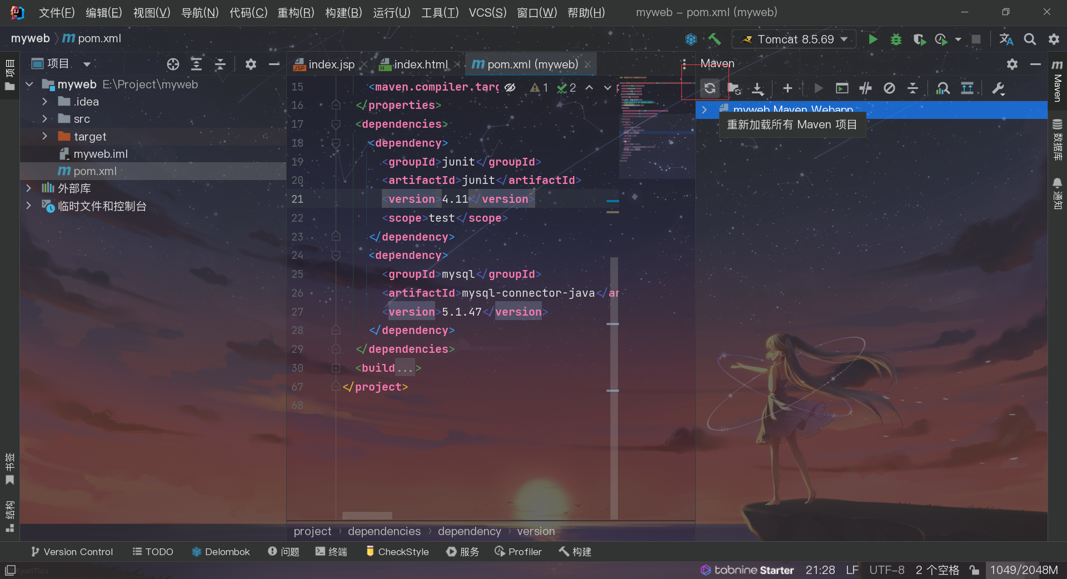1067x579 pixels.
Task: Open Search Everywhere magnifier
Action: tap(1030, 39)
